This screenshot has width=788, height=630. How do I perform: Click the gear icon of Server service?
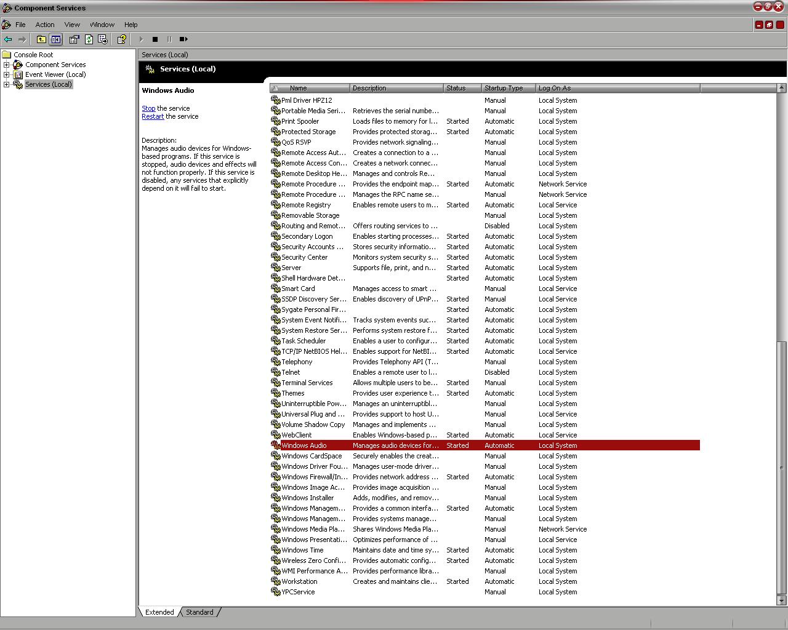click(276, 268)
